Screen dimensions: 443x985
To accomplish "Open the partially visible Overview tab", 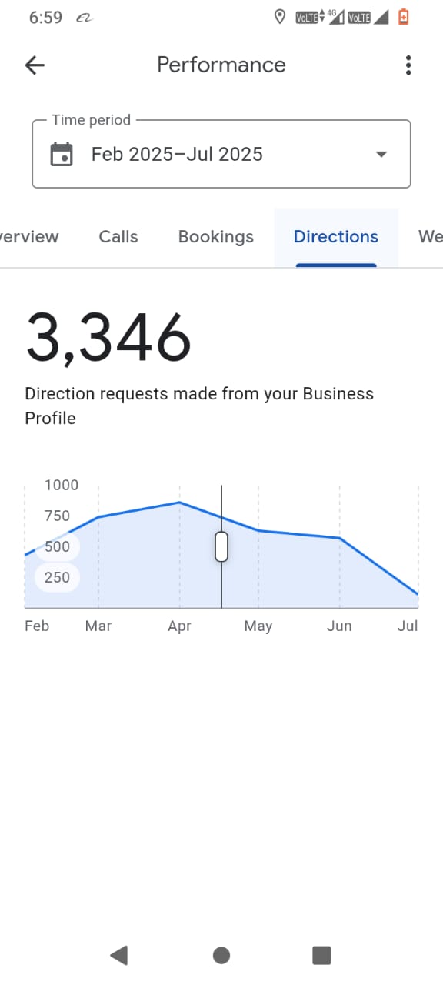I will point(29,237).
